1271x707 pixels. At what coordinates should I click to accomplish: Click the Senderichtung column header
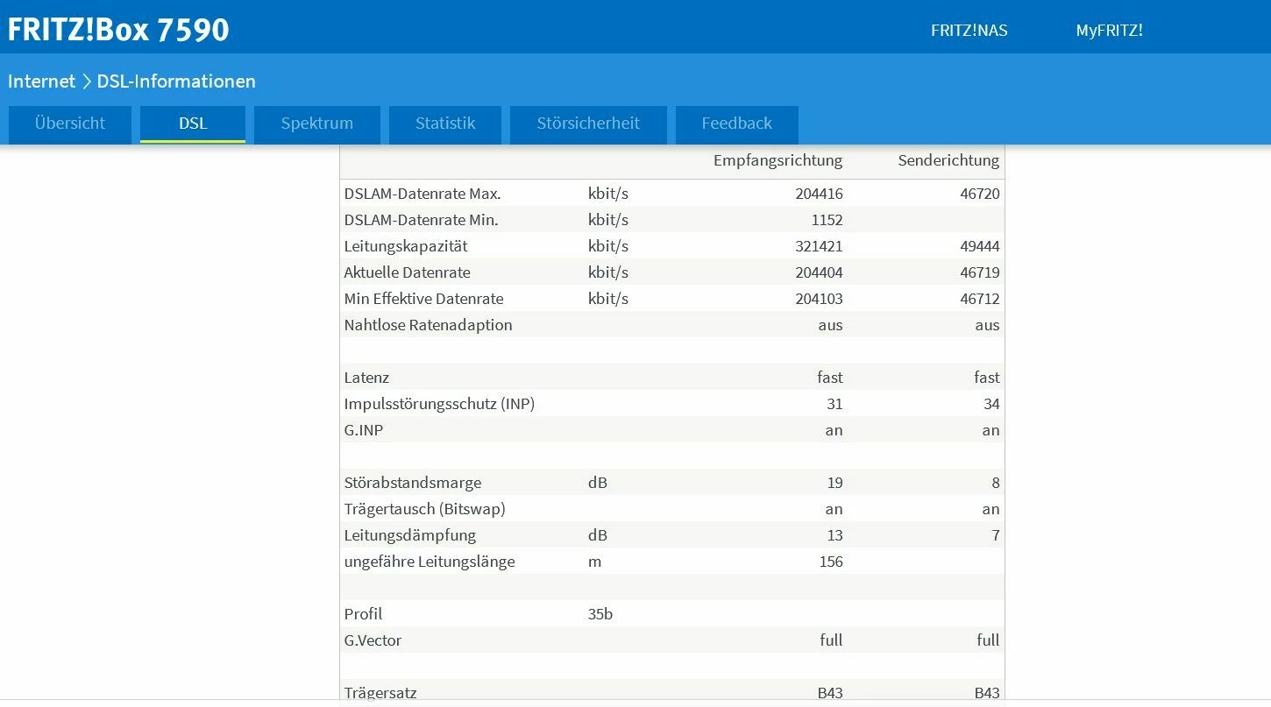pos(948,160)
